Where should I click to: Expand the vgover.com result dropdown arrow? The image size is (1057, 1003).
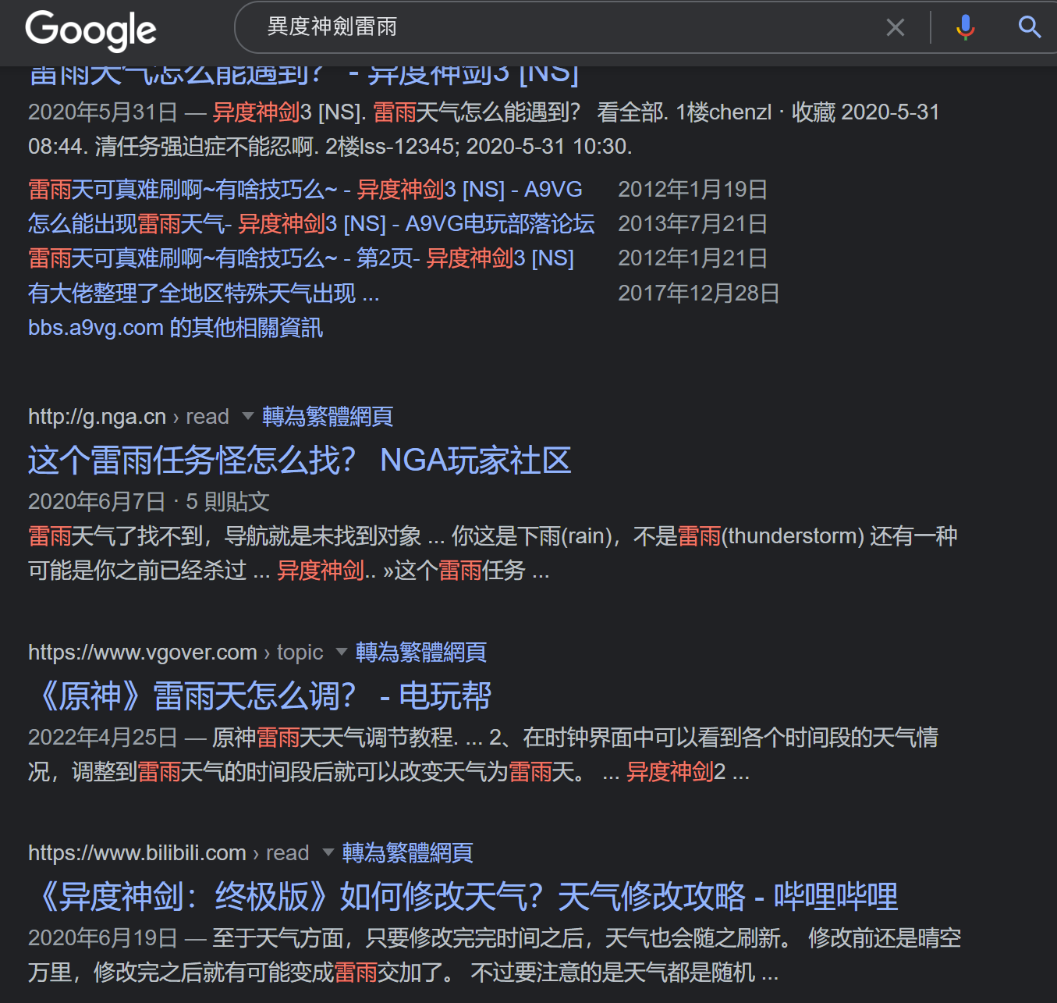coord(342,652)
